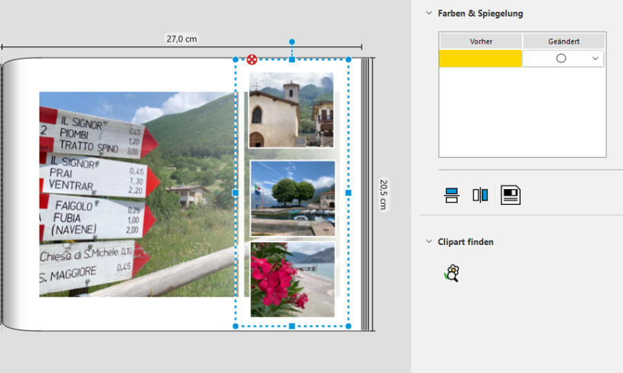Click the top-right corner selection handle
Viewport: 623px width, 373px height.
[x=348, y=60]
